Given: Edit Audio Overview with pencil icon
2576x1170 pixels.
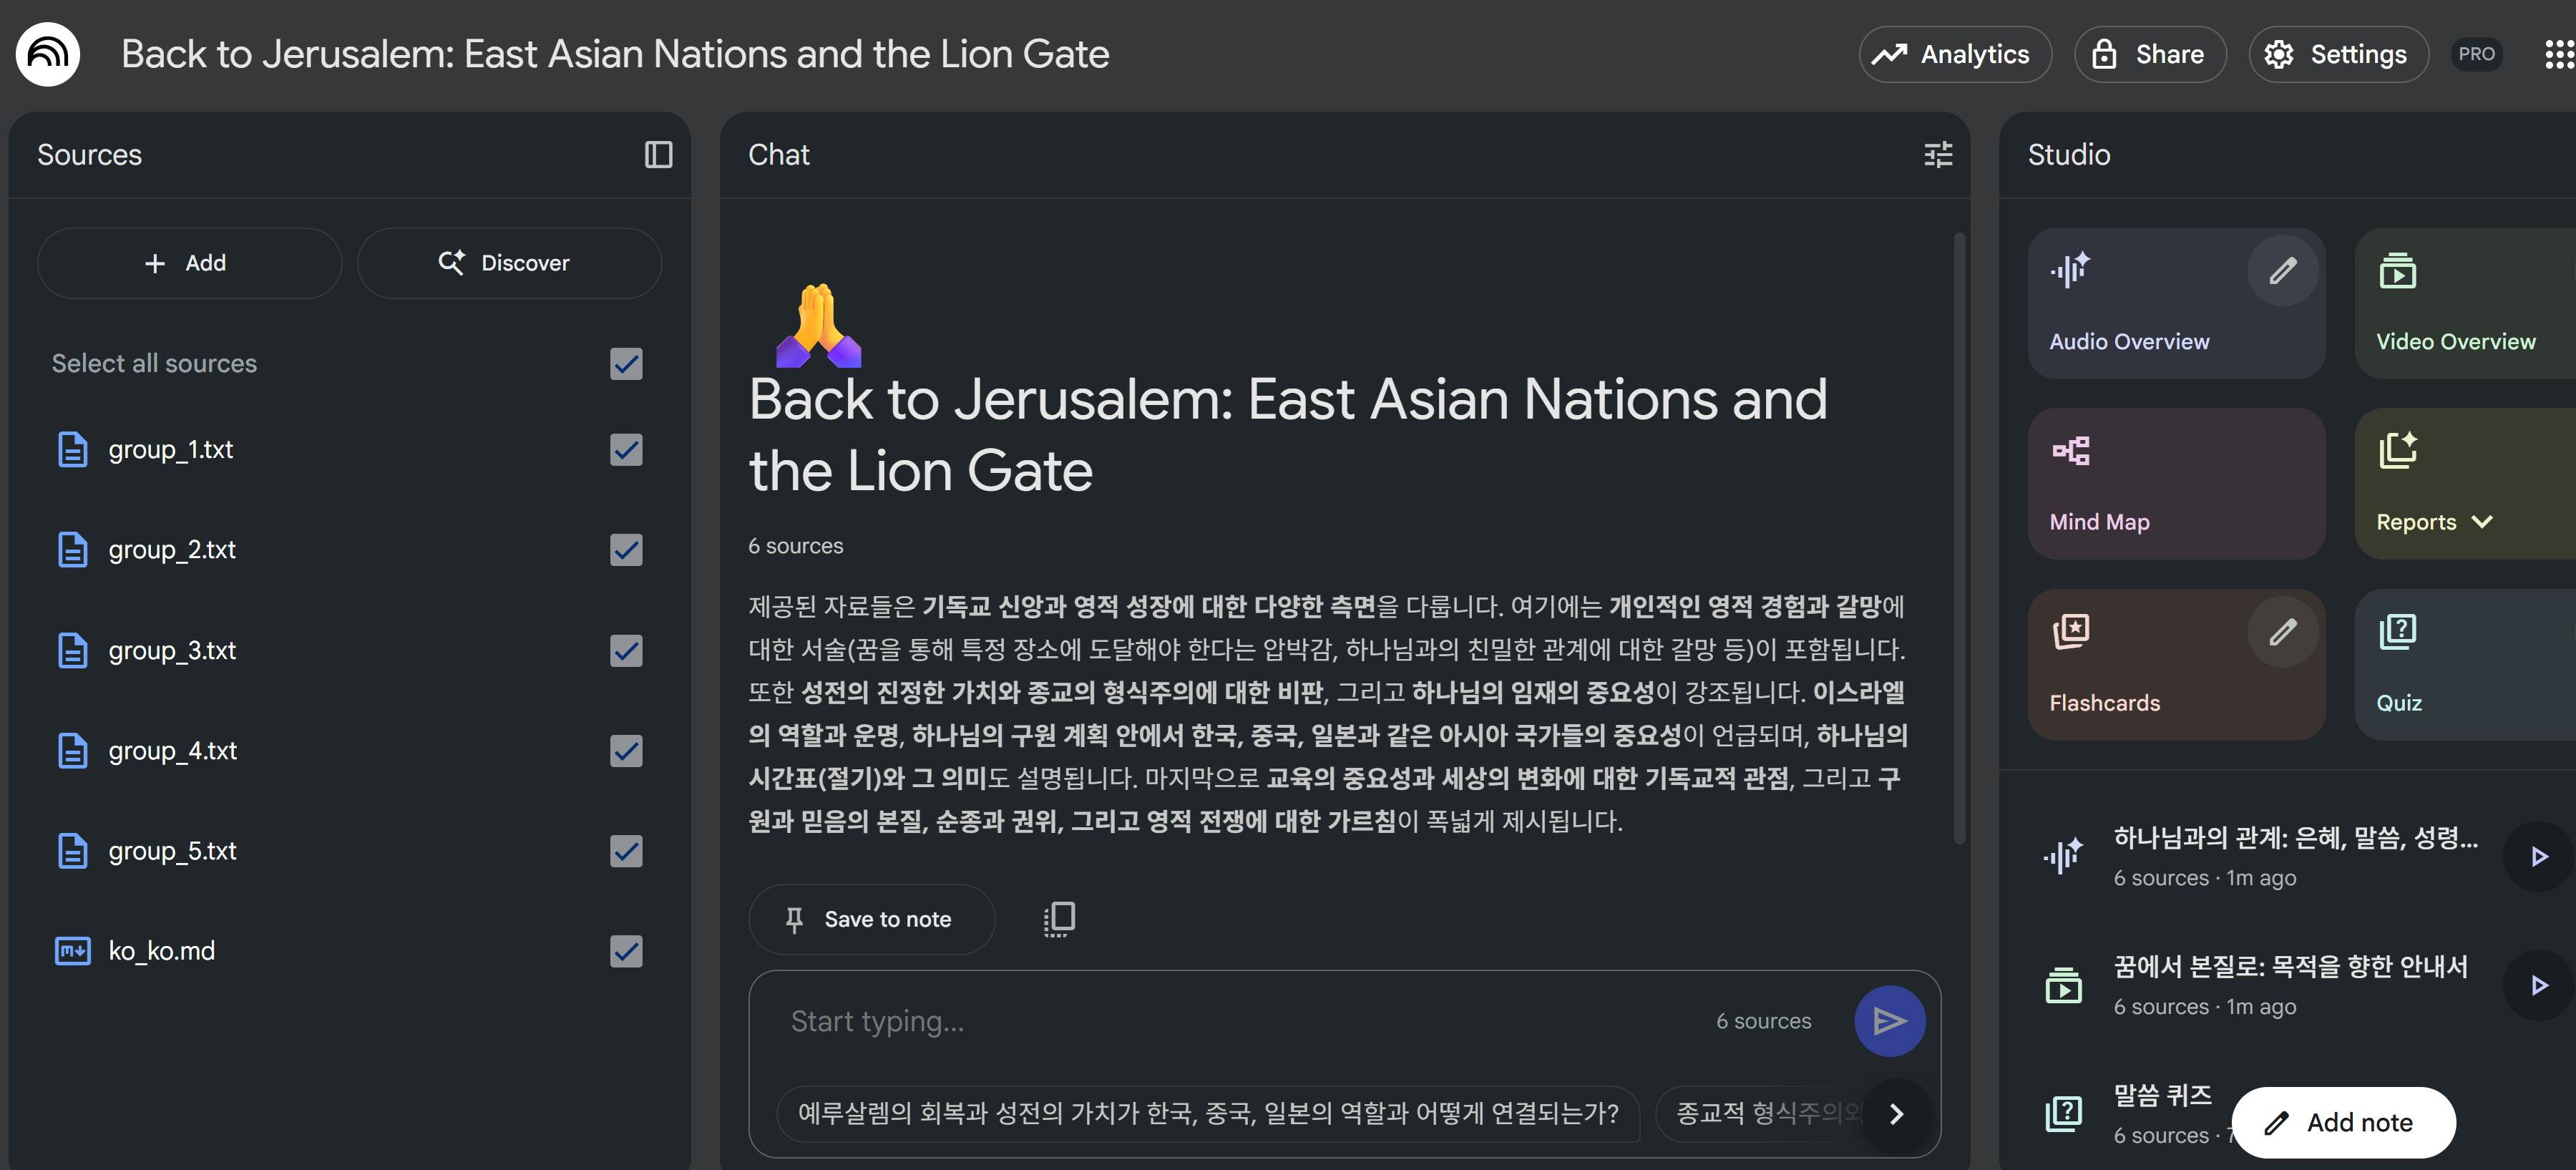Looking at the screenshot, I should pyautogui.click(x=2282, y=271).
